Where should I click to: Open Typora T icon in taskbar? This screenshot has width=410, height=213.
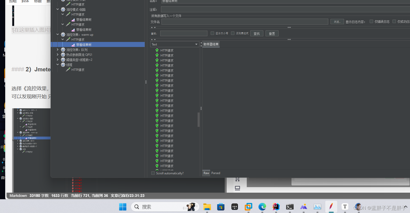click(x=345, y=206)
